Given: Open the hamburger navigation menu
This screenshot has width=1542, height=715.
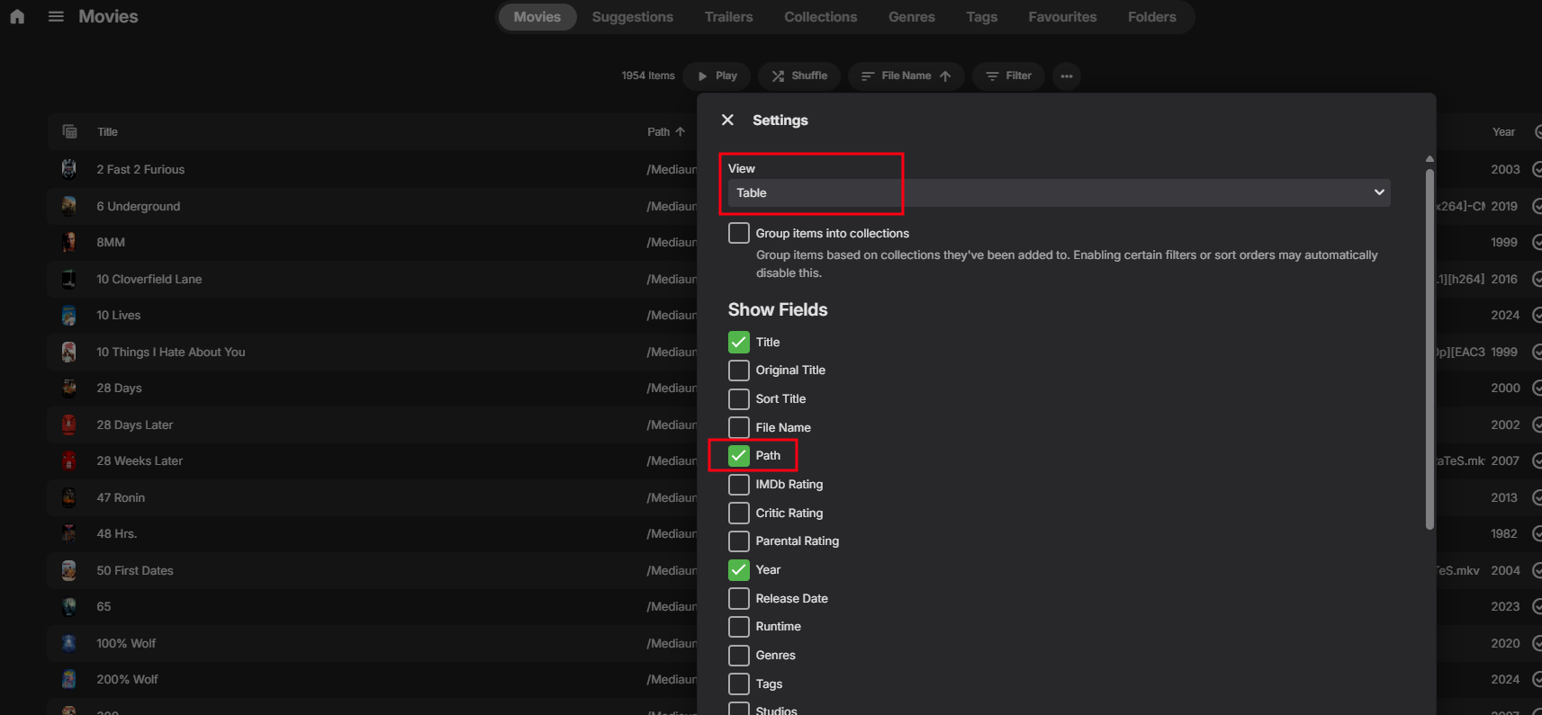Looking at the screenshot, I should pyautogui.click(x=56, y=17).
